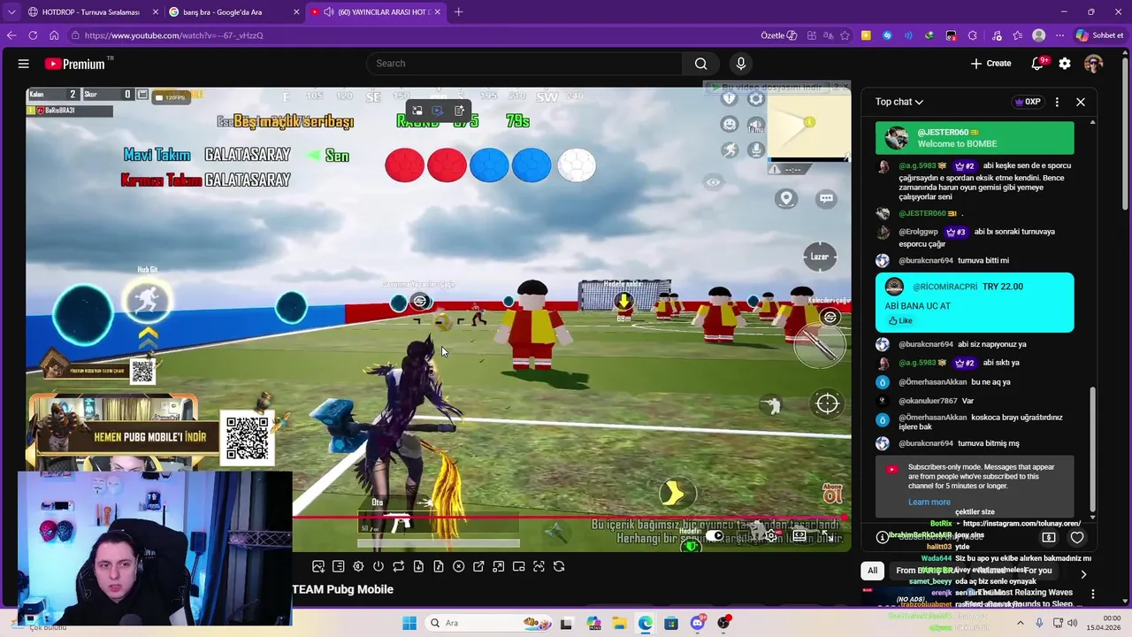Click the taskbar Ara search box

(x=489, y=623)
